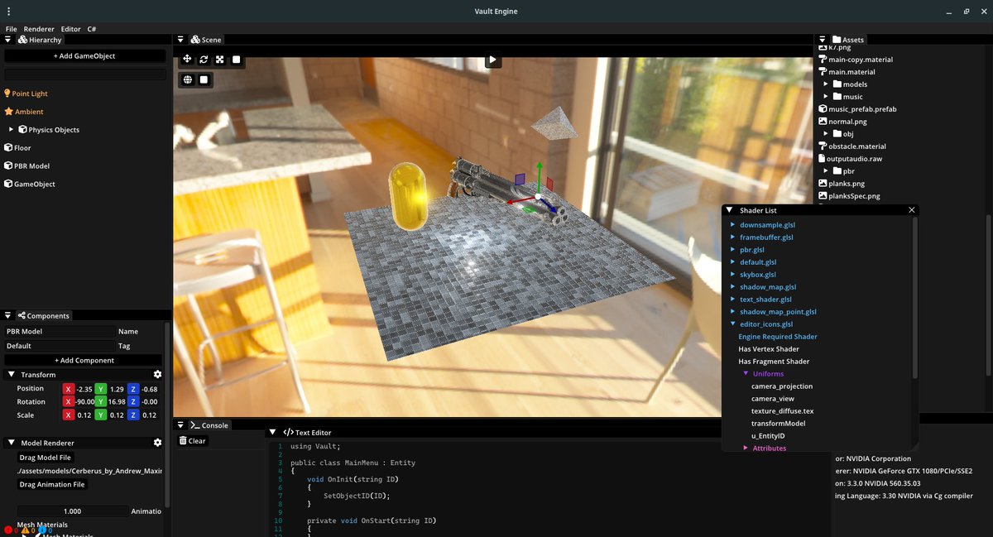Open the three-dot menu at top-left
Screen dimensions: 993x537
8,11
